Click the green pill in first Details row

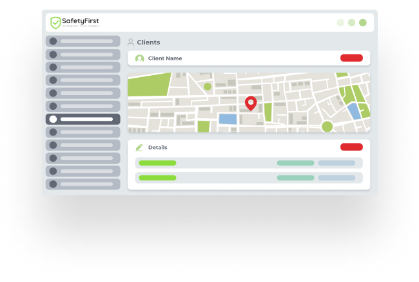tap(157, 163)
